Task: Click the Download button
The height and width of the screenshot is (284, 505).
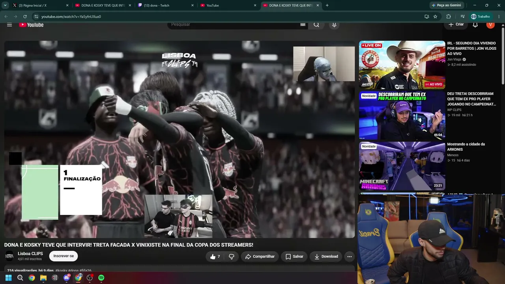Action: click(326, 256)
